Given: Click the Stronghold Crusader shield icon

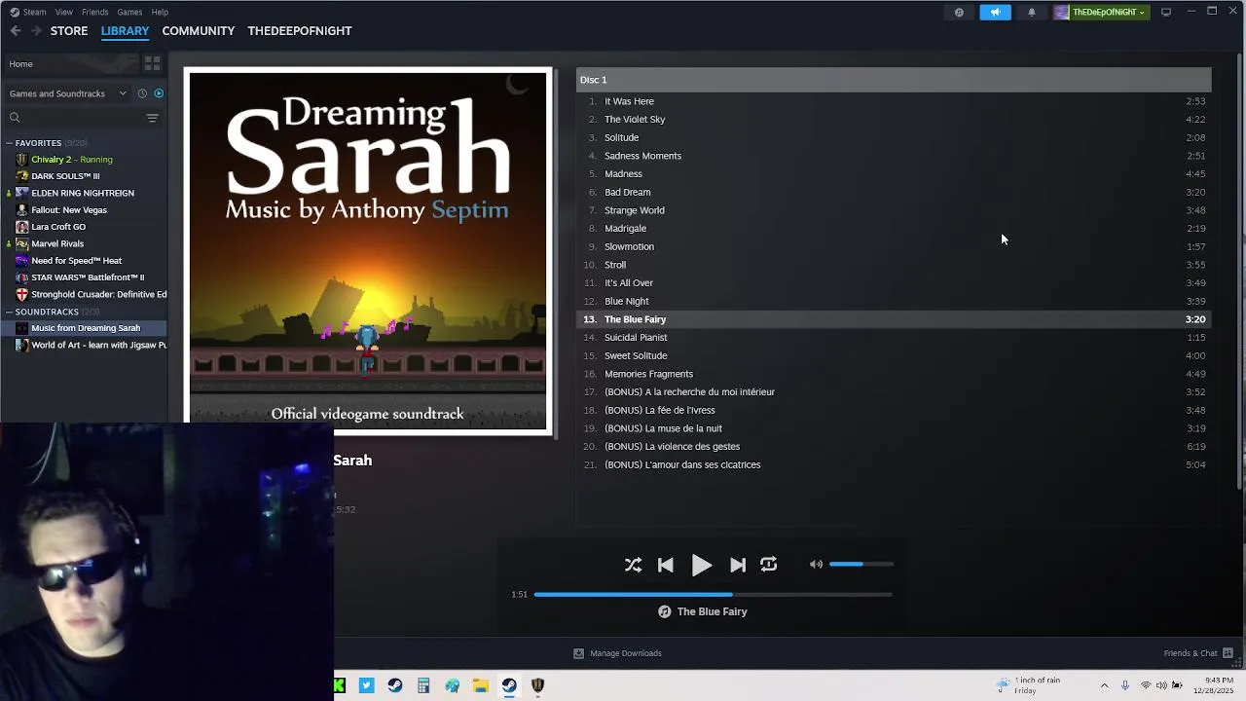Looking at the screenshot, I should [21, 294].
